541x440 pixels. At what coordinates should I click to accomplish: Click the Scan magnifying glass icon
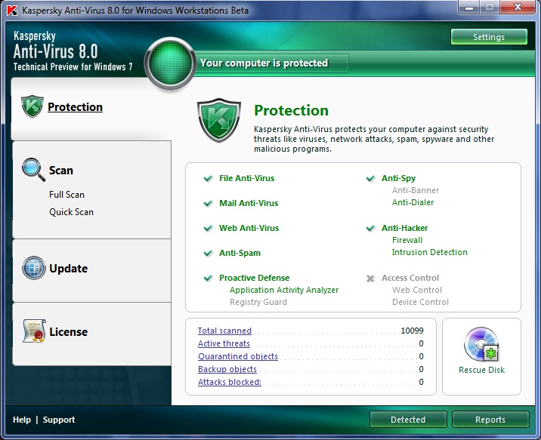[x=33, y=170]
